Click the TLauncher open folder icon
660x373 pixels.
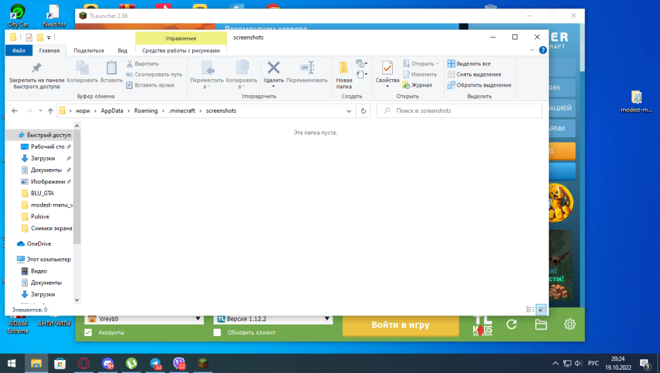coord(541,324)
